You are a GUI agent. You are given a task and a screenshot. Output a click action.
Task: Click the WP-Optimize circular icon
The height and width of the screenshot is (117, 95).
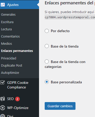(3, 108)
